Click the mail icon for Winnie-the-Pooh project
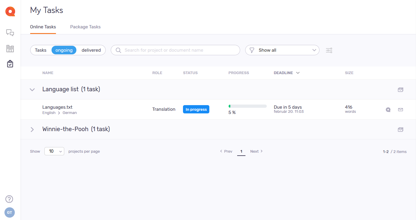 (x=400, y=129)
